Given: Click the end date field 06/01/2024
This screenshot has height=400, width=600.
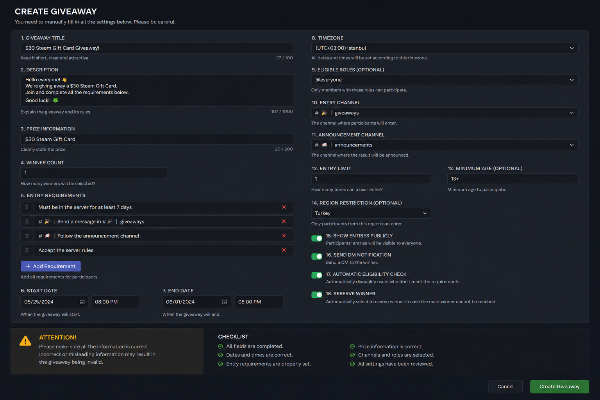Looking at the screenshot, I should click(x=196, y=302).
